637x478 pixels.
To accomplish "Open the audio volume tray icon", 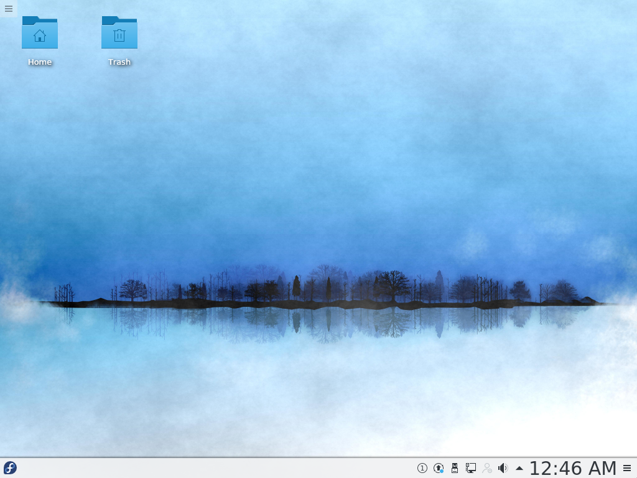I will pos(503,468).
